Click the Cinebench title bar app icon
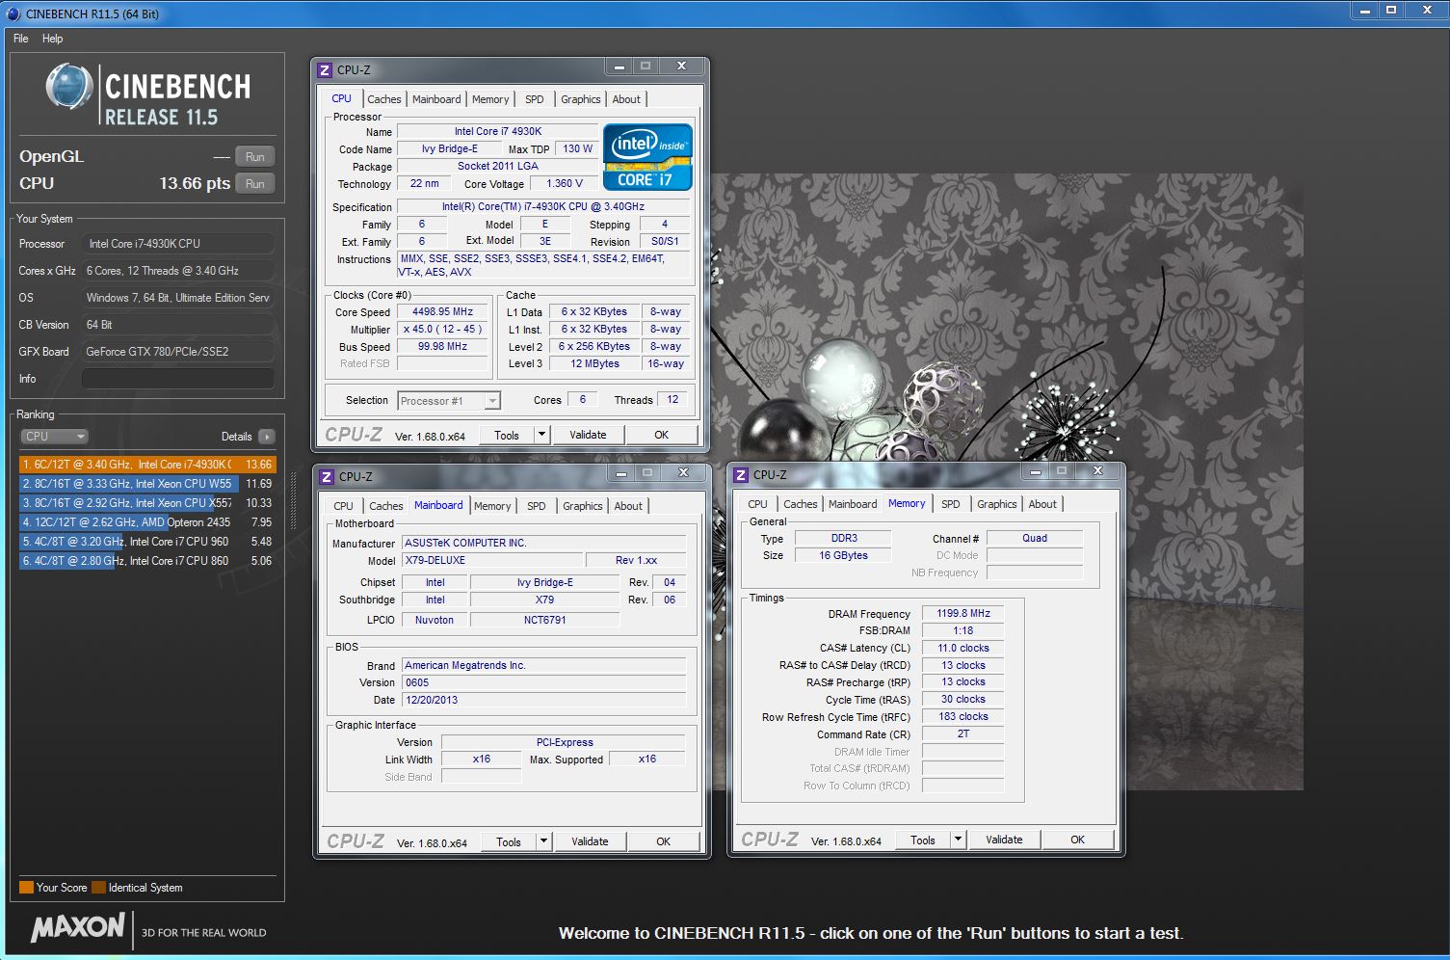The height and width of the screenshot is (960, 1450). pyautogui.click(x=12, y=13)
